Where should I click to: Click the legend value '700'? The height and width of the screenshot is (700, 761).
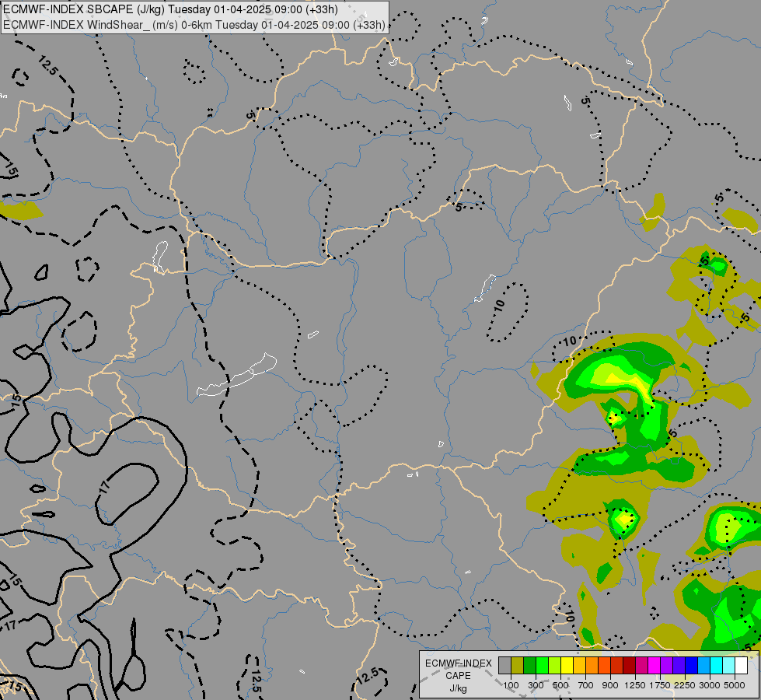coord(586,685)
